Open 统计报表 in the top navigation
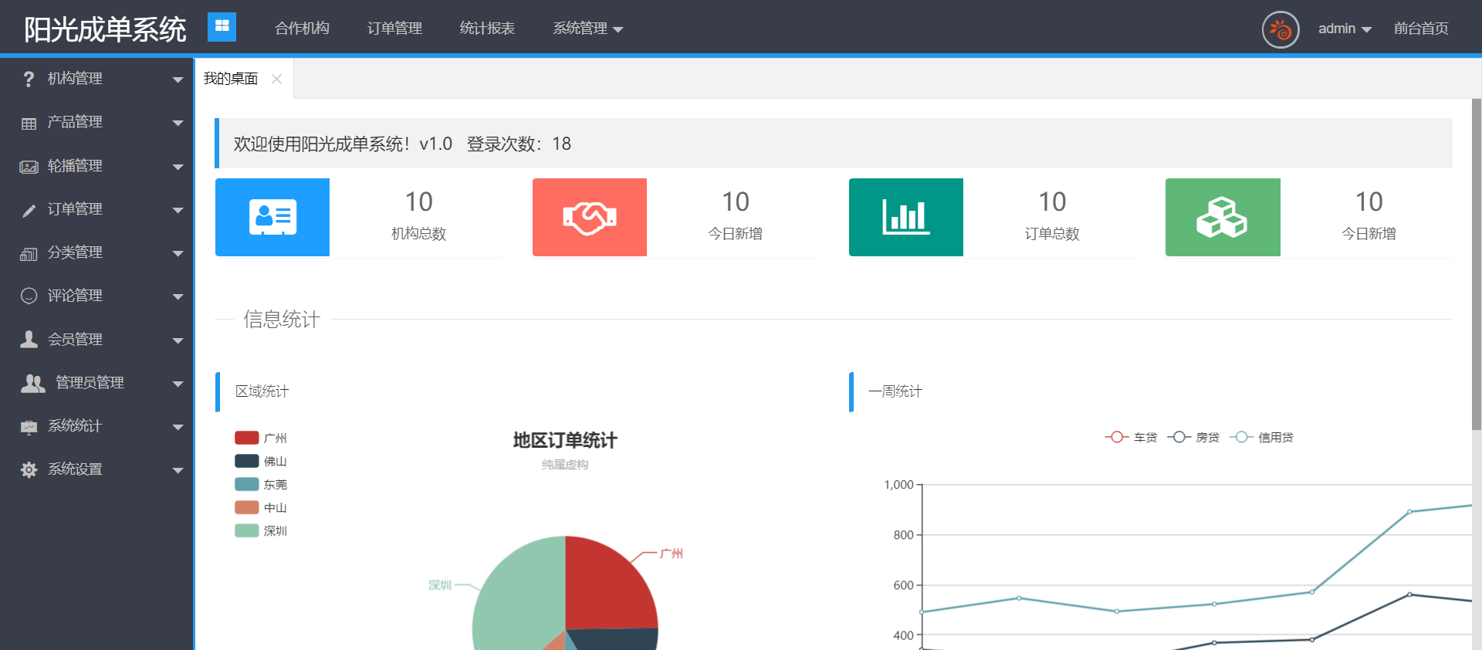This screenshot has width=1482, height=650. pos(487,29)
